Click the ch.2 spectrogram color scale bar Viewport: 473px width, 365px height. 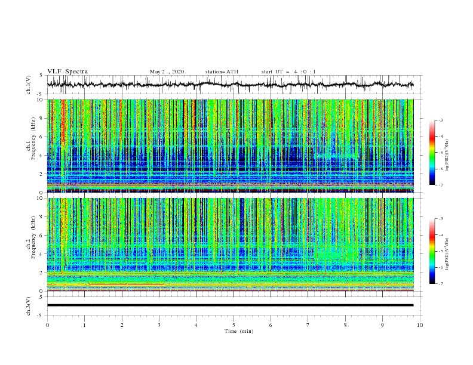tap(432, 251)
